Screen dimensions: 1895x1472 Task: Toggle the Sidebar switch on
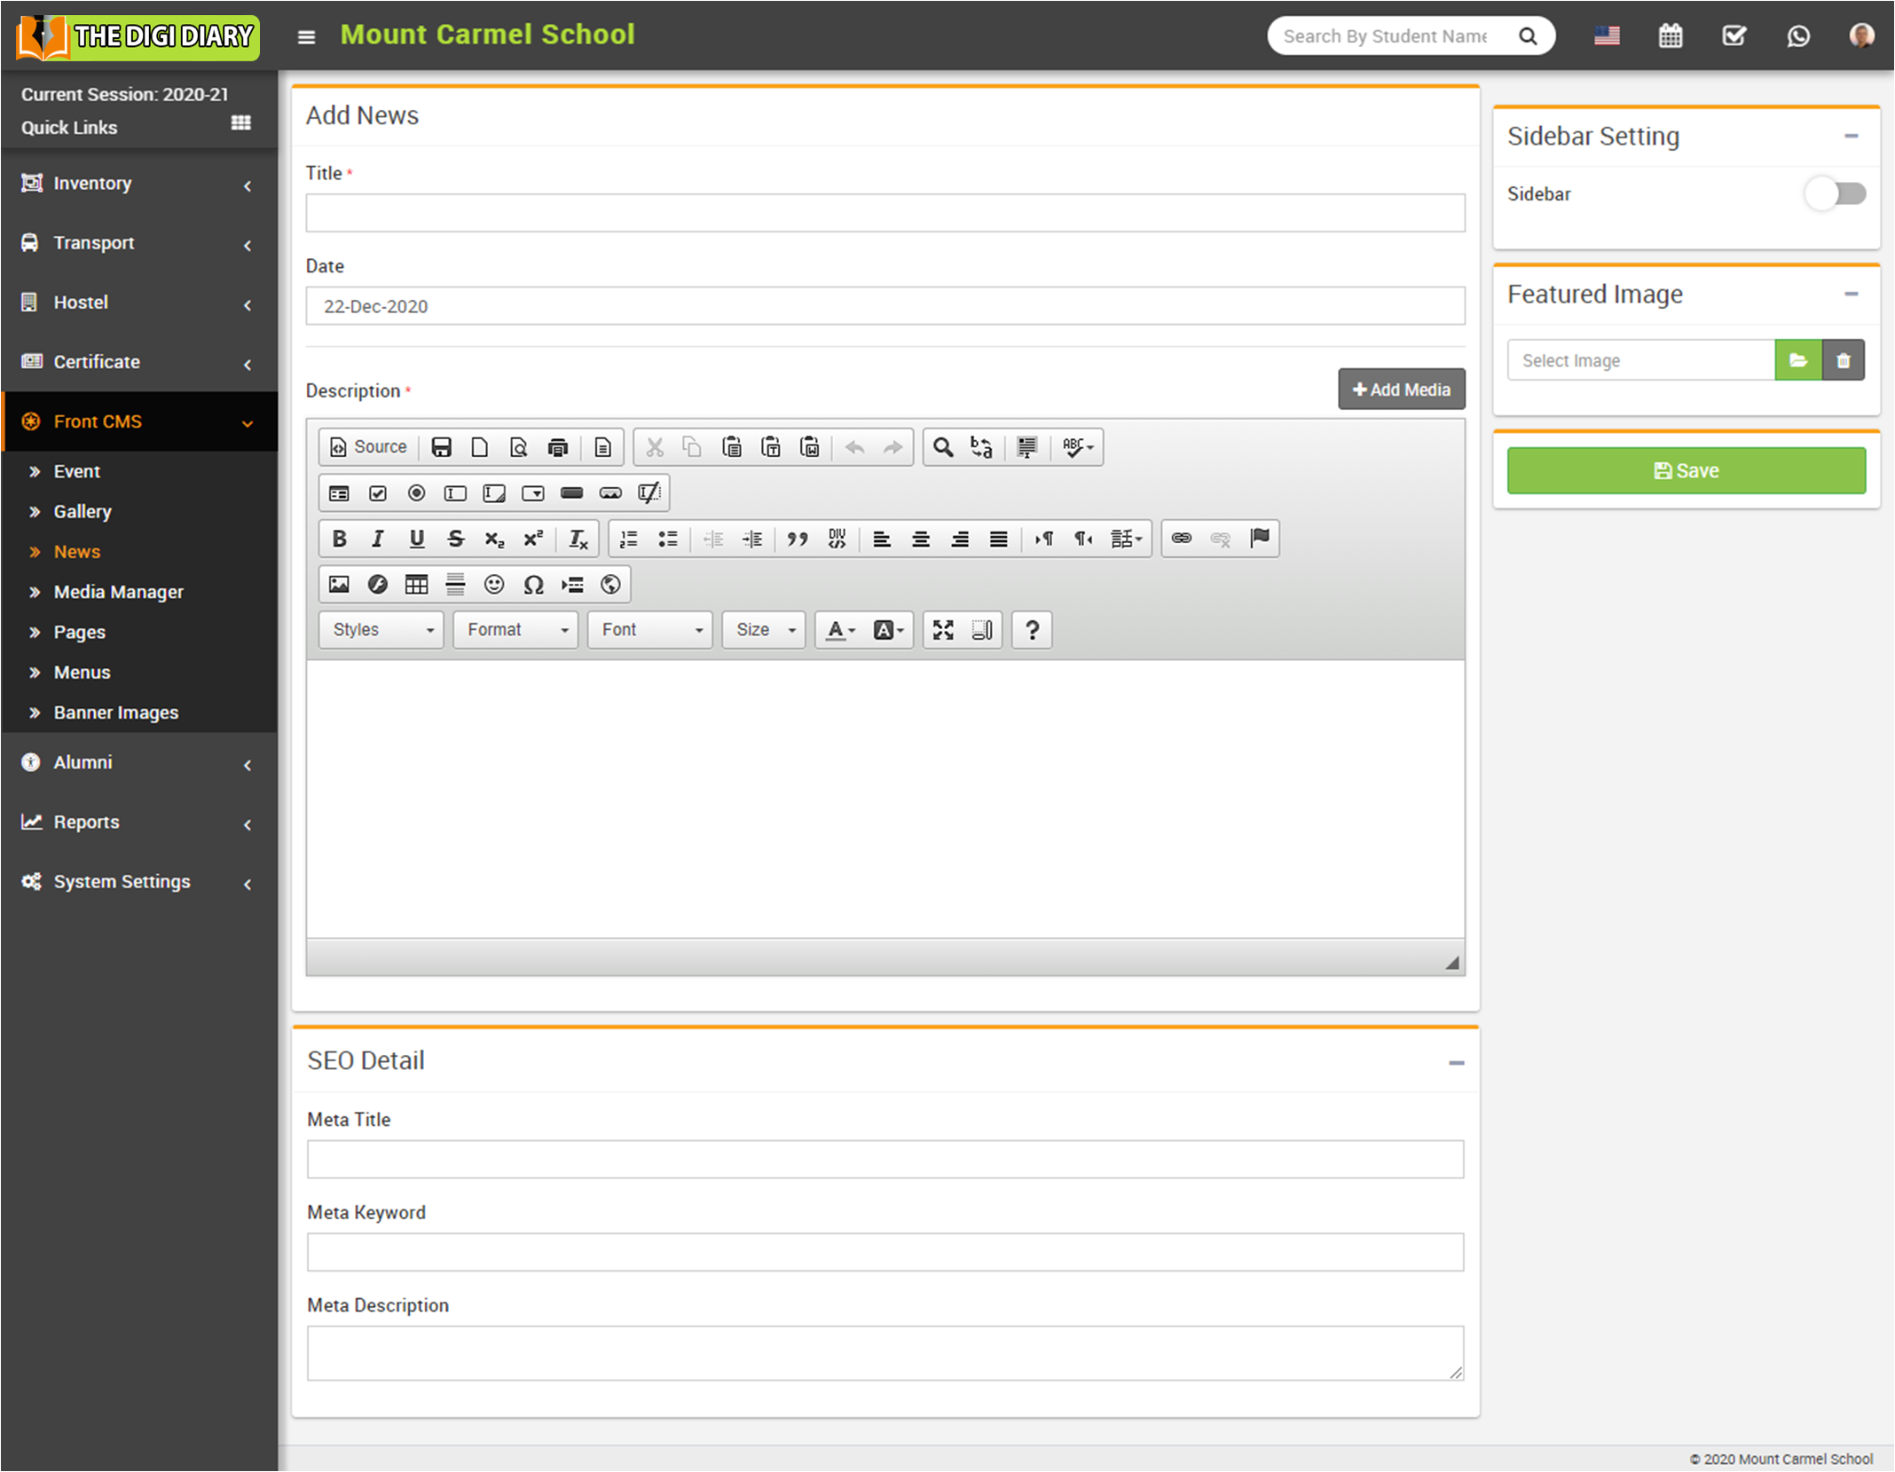coord(1836,193)
